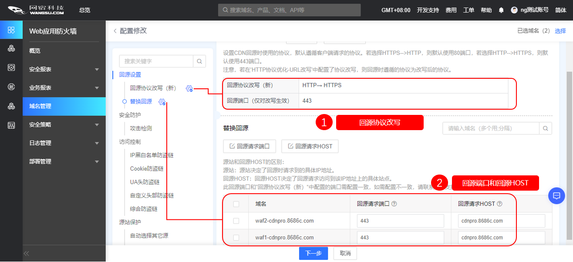Open 域名管理 in the sidebar

[64, 106]
